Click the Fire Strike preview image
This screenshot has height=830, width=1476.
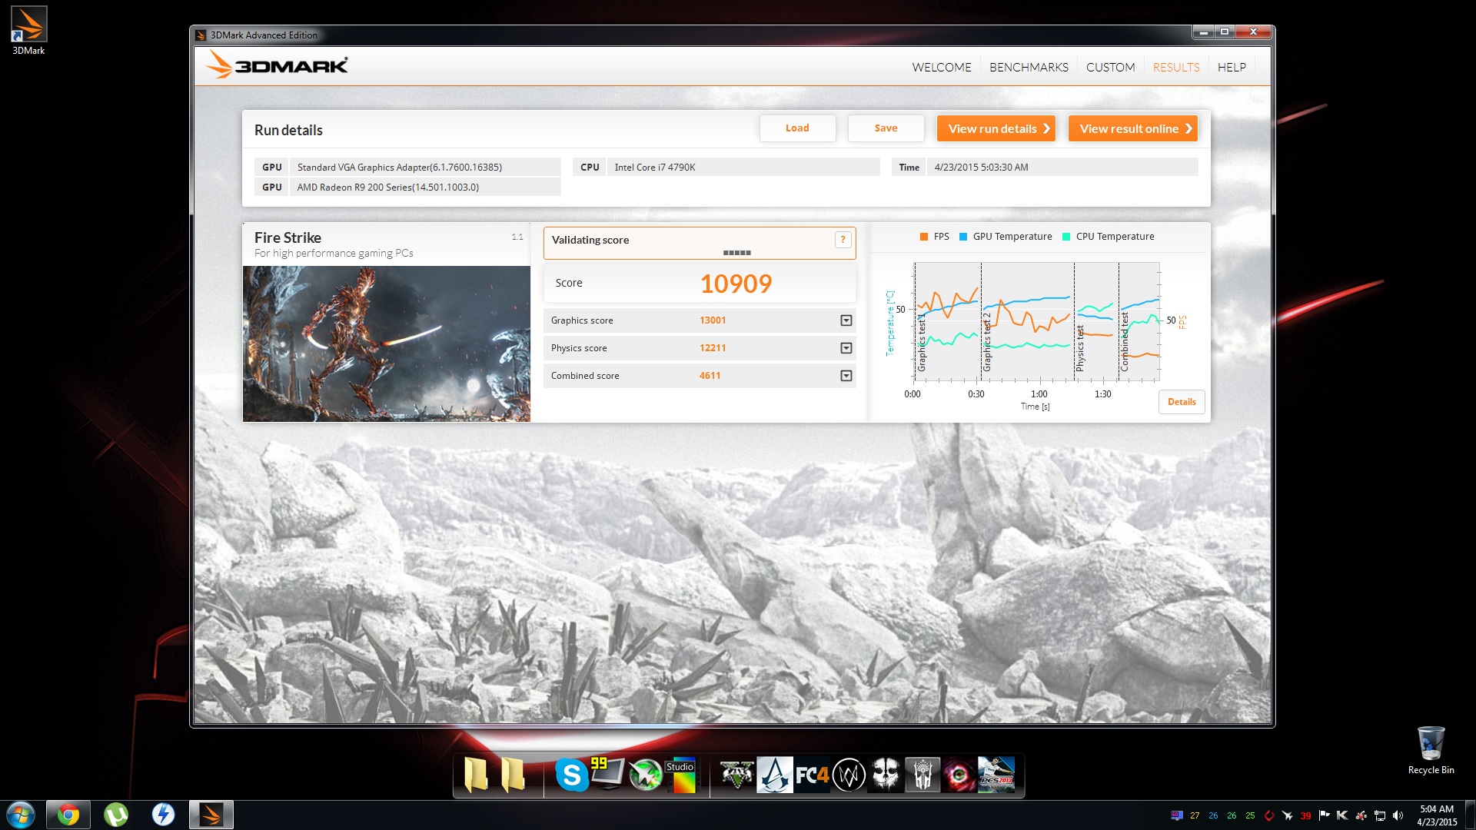[x=386, y=344]
